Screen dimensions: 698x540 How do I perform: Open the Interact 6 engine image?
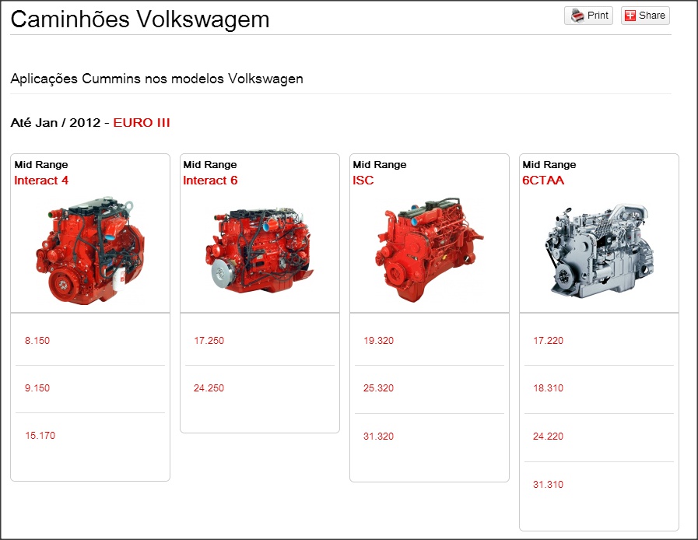tap(260, 251)
